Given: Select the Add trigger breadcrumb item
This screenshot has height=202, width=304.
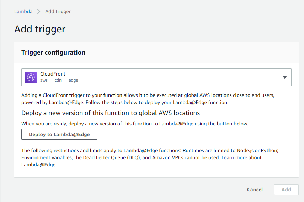Looking at the screenshot, I should point(58,11).
